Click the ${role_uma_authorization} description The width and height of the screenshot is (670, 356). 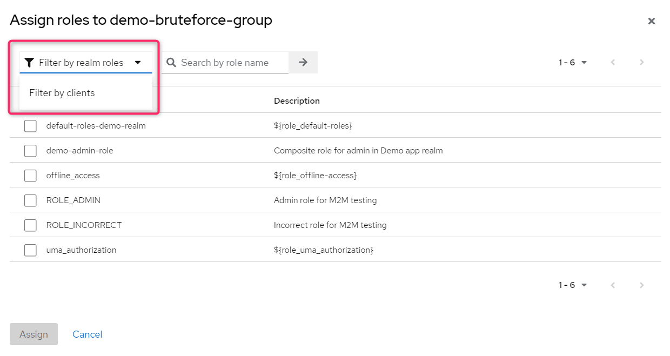point(324,250)
